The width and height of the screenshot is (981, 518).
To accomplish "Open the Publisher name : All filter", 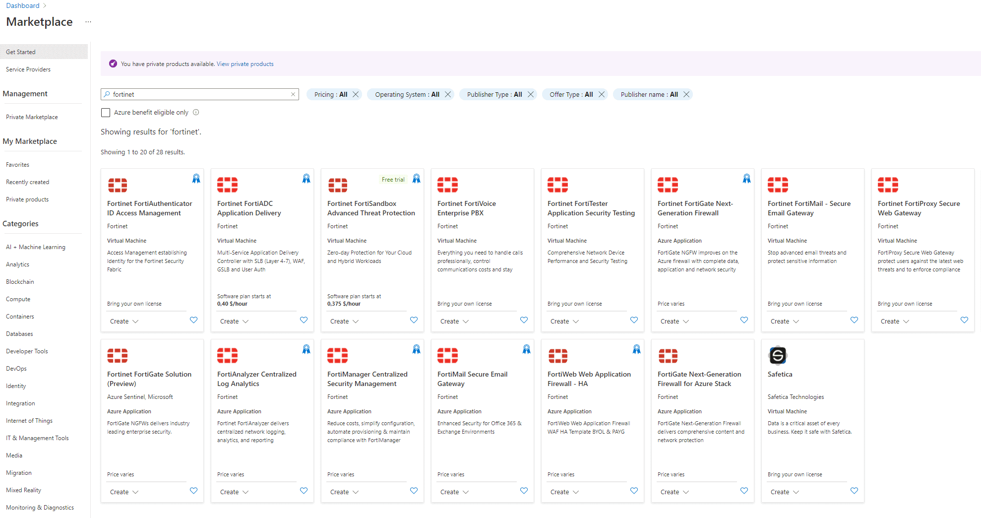I will click(649, 94).
